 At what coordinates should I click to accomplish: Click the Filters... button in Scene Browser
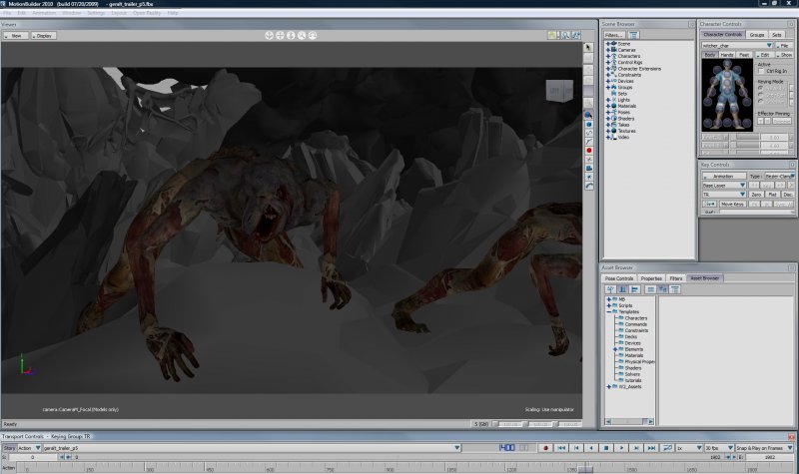(x=614, y=35)
